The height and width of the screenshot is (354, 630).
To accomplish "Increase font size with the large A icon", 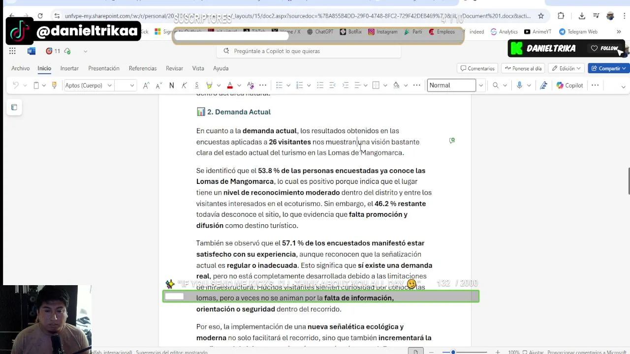I will pyautogui.click(x=146, y=86).
